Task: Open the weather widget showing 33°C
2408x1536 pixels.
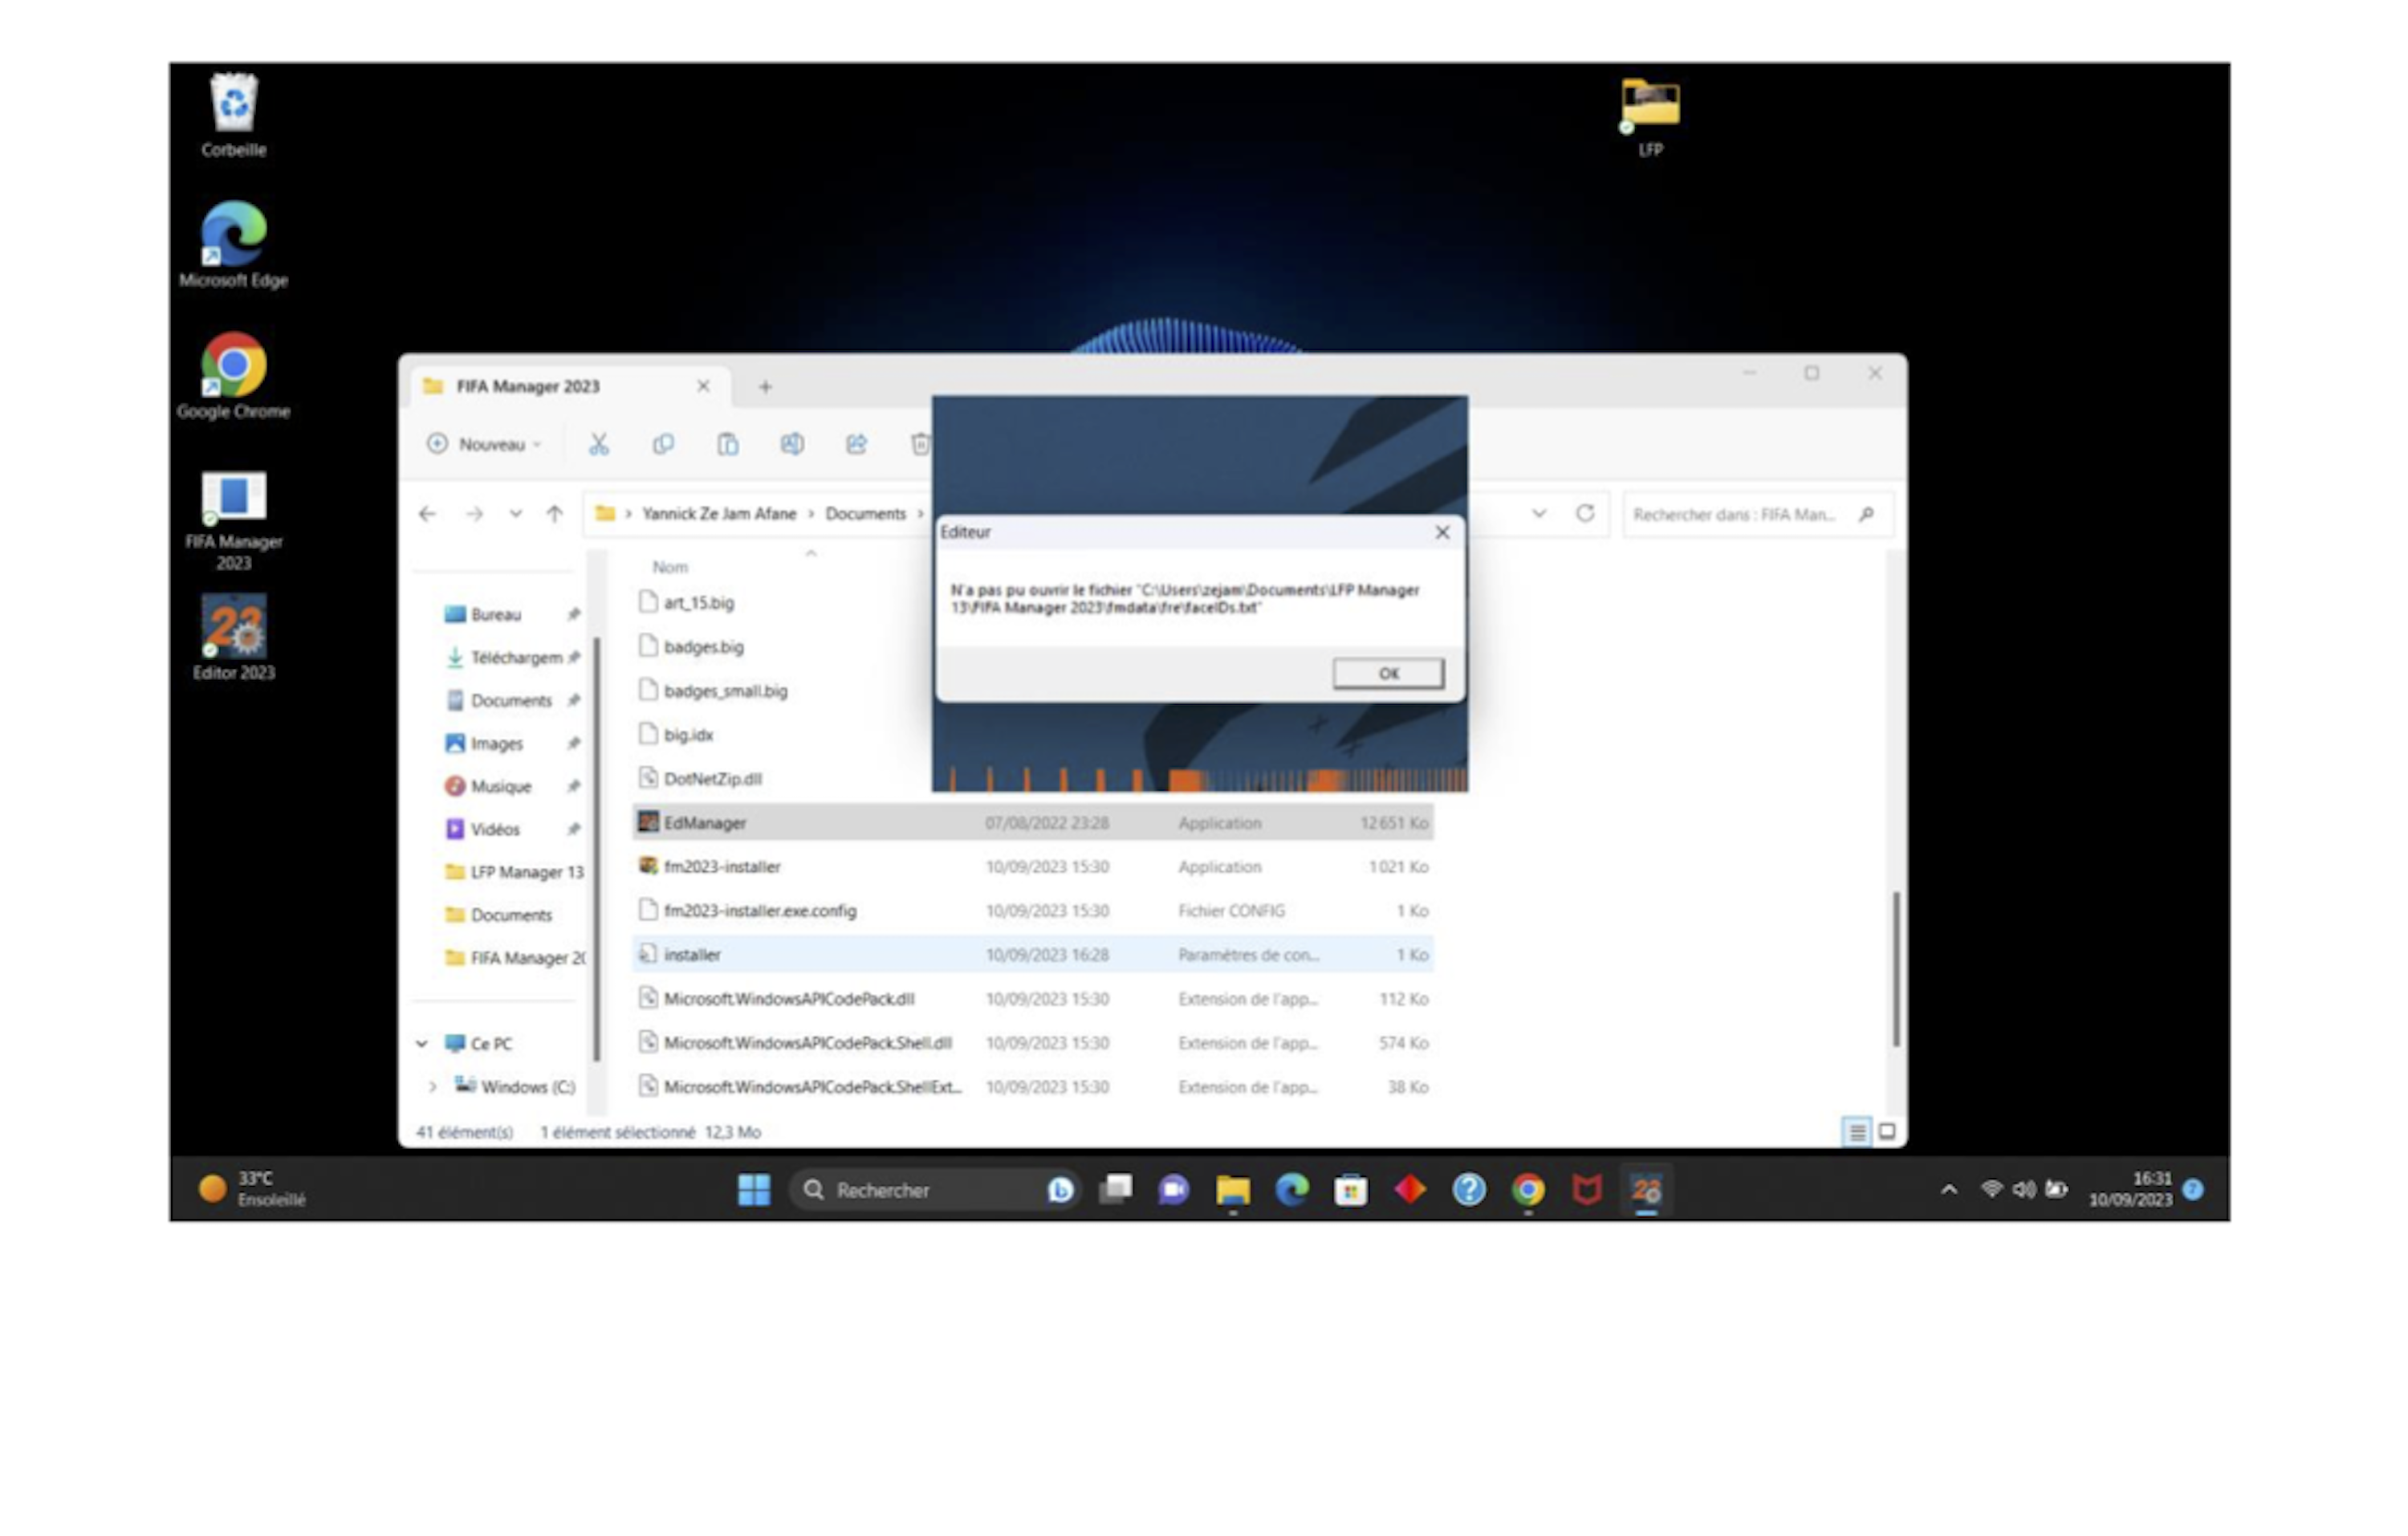Action: click(252, 1189)
